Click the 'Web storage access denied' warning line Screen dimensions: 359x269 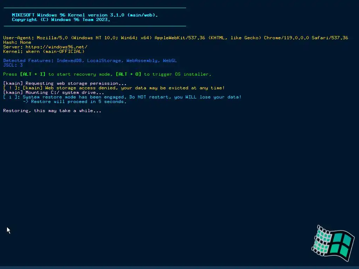pos(114,88)
